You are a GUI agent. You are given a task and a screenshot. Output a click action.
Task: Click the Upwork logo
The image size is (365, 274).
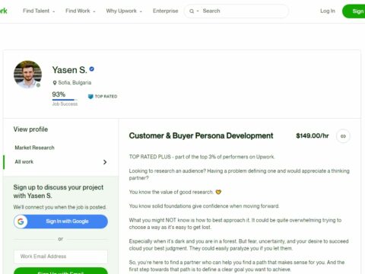click(3, 11)
